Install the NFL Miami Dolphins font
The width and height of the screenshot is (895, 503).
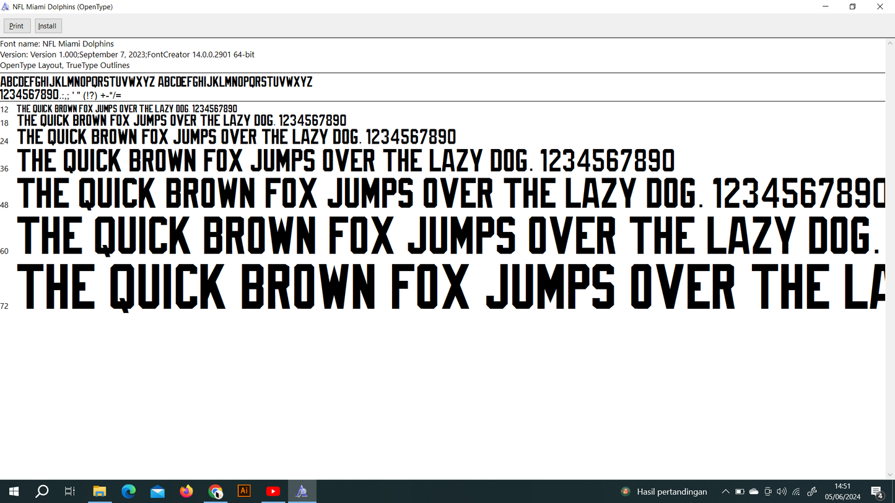(48, 26)
